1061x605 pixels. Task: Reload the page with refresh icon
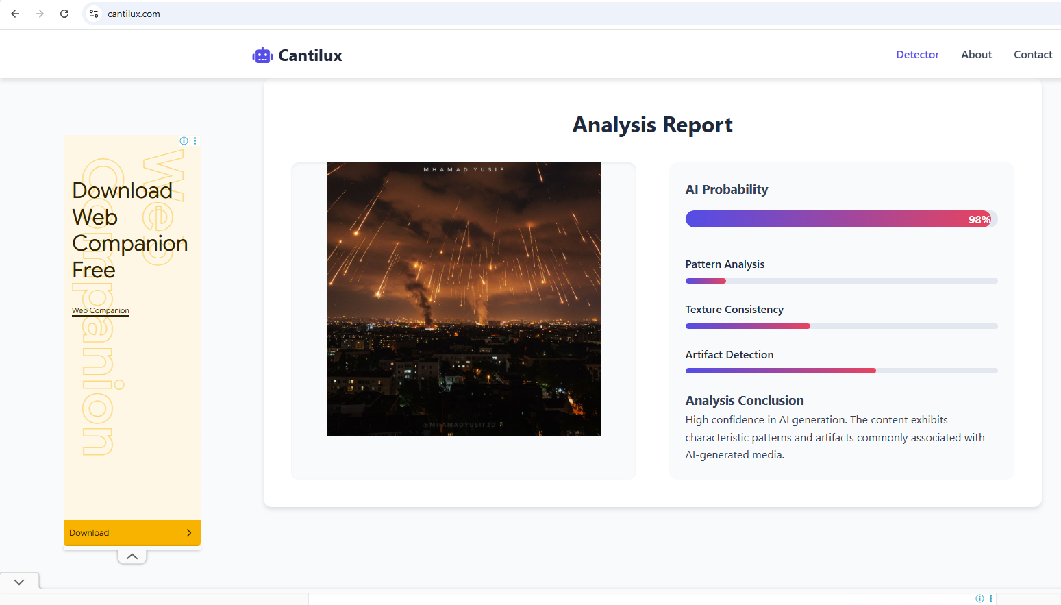64,14
